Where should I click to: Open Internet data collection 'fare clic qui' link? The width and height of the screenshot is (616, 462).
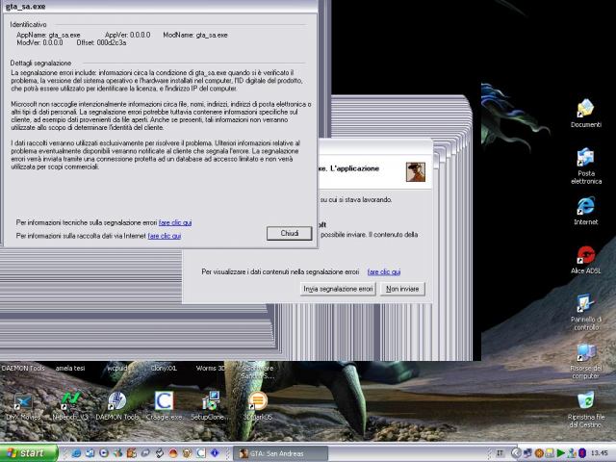165,236
